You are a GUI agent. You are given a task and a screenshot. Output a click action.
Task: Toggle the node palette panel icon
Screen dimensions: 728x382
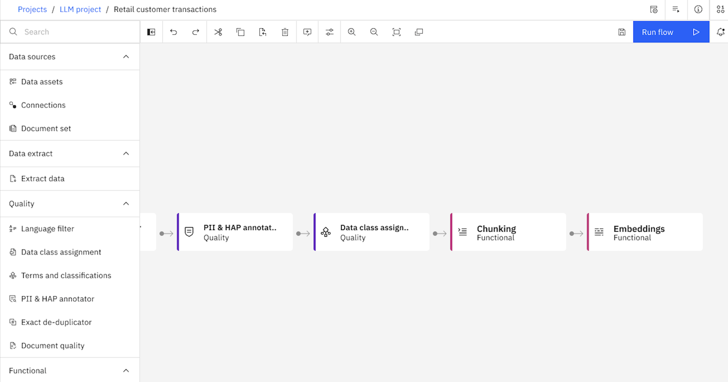[151, 32]
